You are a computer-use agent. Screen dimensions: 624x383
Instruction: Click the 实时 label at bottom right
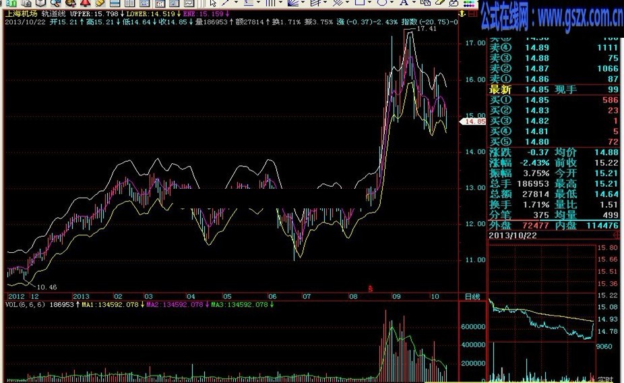(606, 380)
